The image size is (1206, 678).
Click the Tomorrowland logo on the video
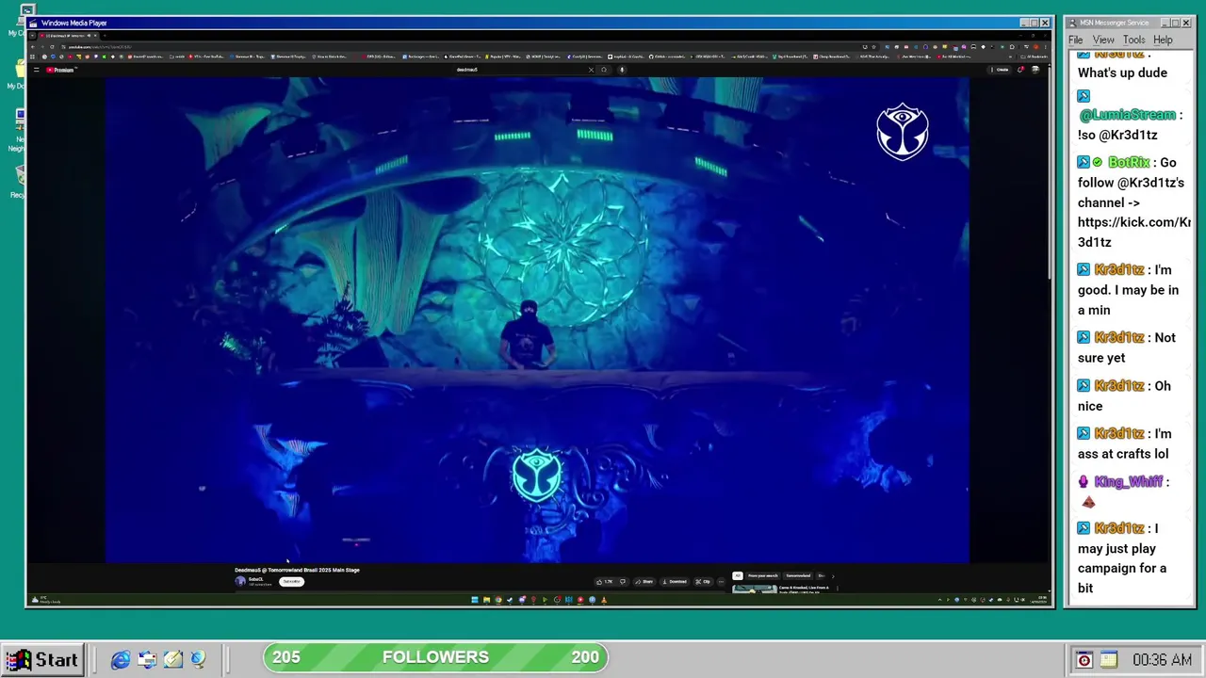(x=903, y=132)
